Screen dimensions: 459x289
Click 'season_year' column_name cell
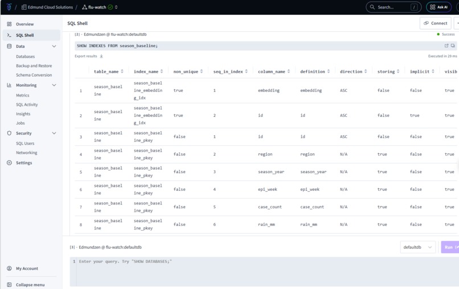[271, 171]
